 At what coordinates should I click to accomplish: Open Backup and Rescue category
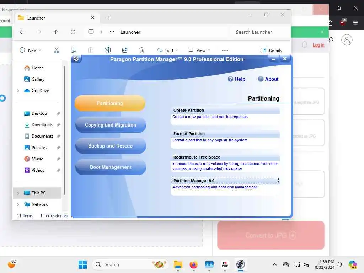pyautogui.click(x=111, y=146)
